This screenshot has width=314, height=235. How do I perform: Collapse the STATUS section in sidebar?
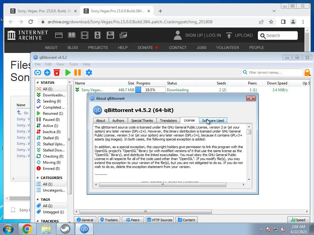click(38, 83)
